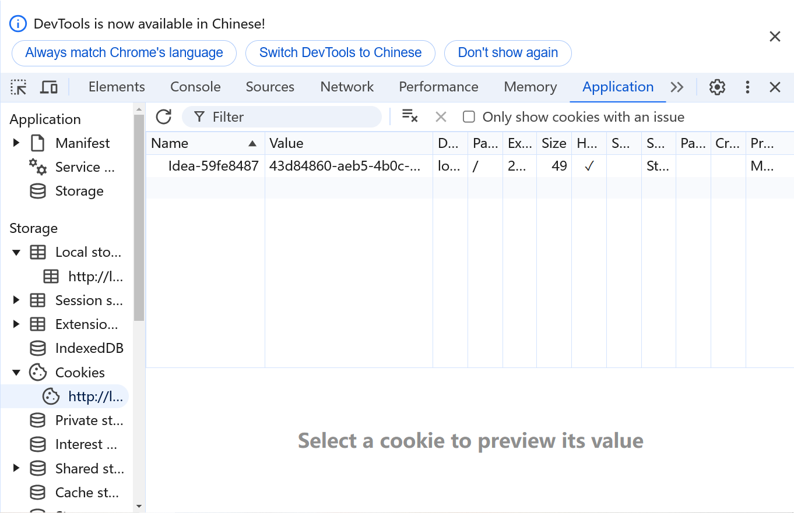
Task: Toggle the device toolbar icon
Action: point(49,87)
